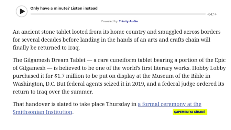The height and width of the screenshot is (130, 231).
Task: Open the Trinity Audio link
Action: tap(128, 21)
